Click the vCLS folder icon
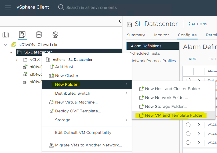 [x=25, y=60]
